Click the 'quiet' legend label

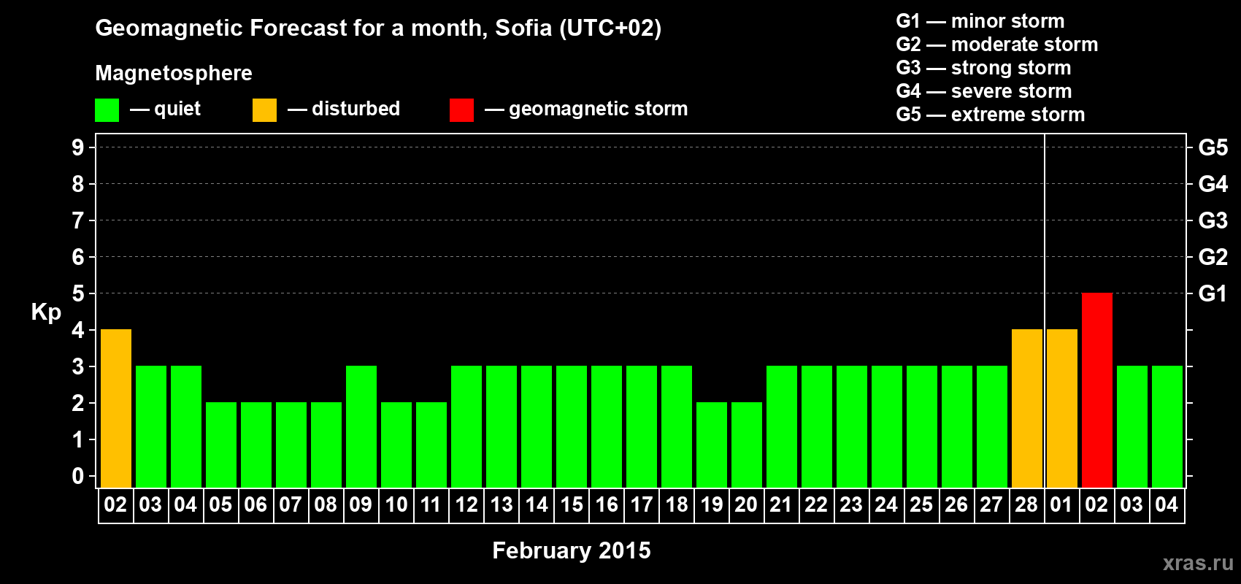(x=177, y=109)
